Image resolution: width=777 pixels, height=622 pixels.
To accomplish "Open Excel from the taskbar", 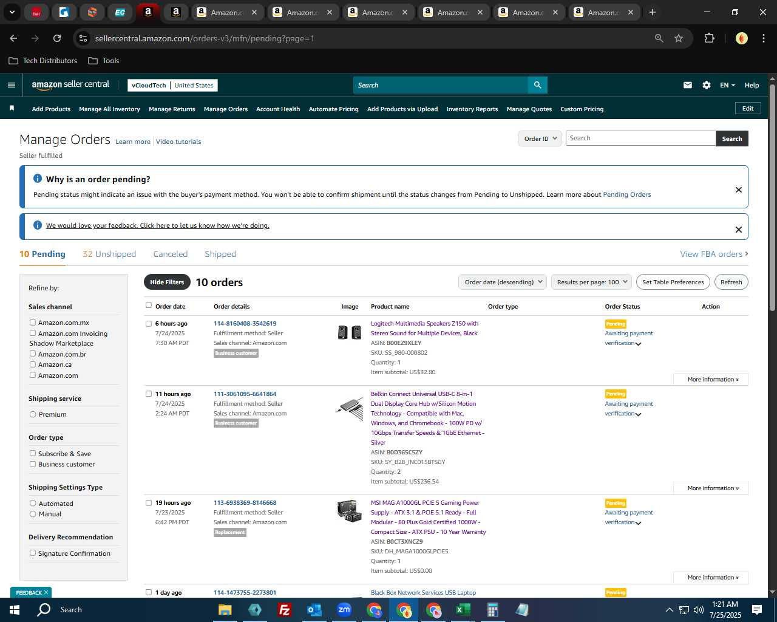I will [463, 610].
